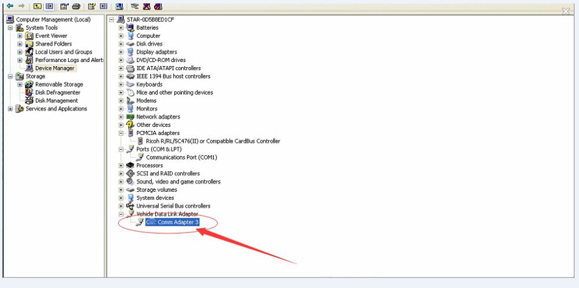Click the Up one level toolbar icon
Image resolution: width=579 pixels, height=288 pixels.
[x=37, y=6]
